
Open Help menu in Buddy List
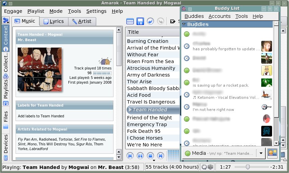[x=258, y=16]
